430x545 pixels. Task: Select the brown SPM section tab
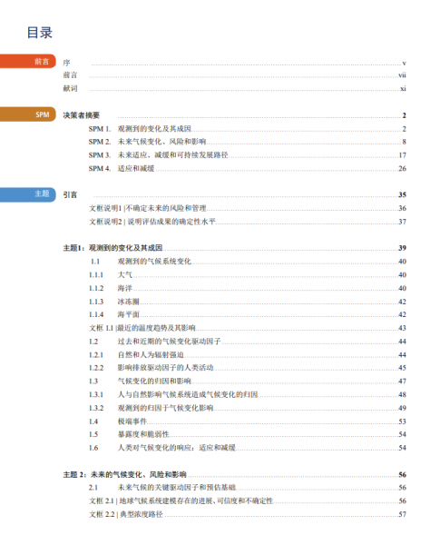[27, 114]
